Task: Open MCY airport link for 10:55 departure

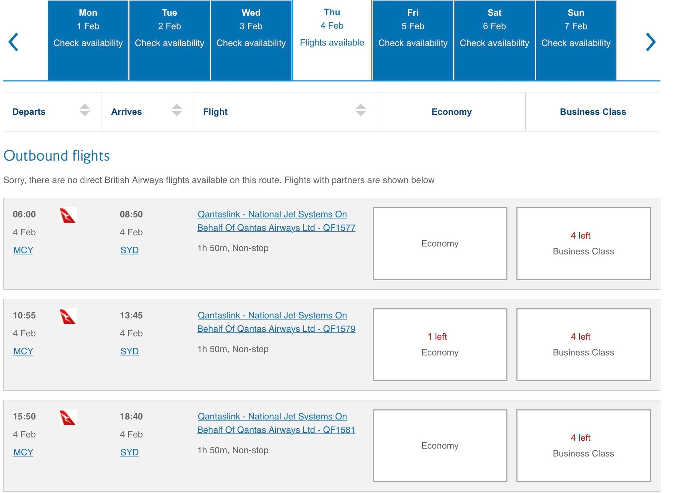Action: pyautogui.click(x=23, y=351)
